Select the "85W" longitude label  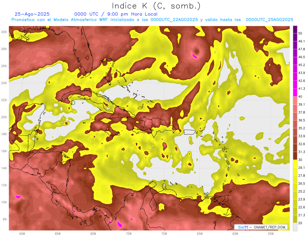(58, 234)
